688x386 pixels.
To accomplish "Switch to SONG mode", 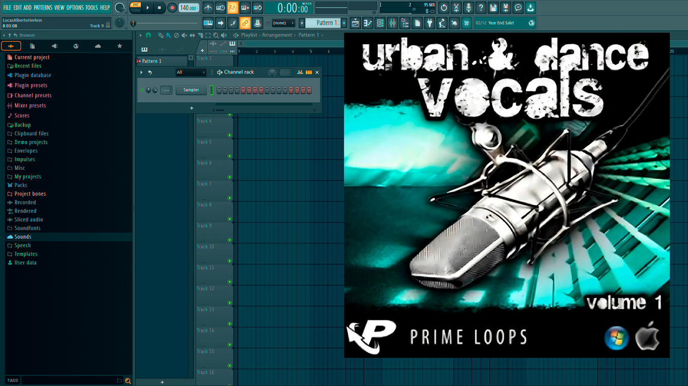I will (135, 10).
